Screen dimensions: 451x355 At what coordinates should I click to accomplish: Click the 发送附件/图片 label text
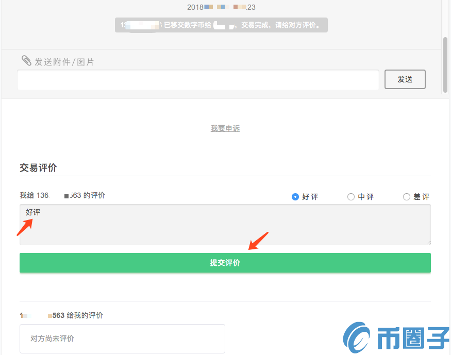pos(64,62)
